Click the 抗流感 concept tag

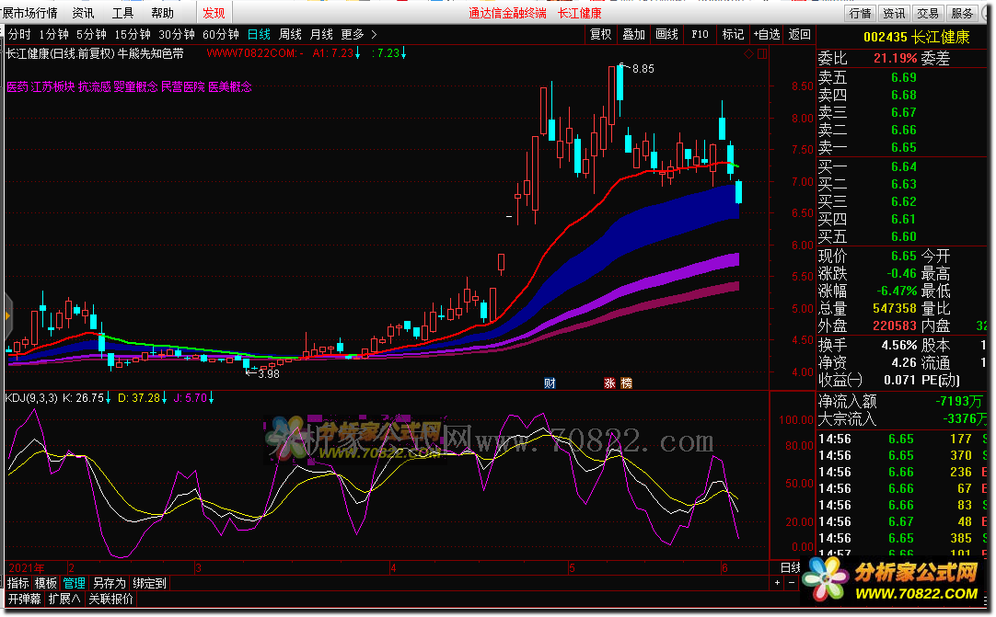pyautogui.click(x=95, y=87)
